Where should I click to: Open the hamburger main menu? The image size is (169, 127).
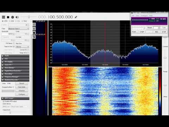pyautogui.click(x=4, y=17)
